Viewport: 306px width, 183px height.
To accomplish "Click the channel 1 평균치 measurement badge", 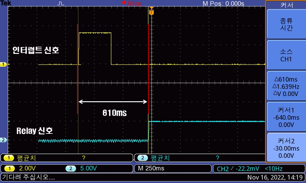I will (9, 158).
